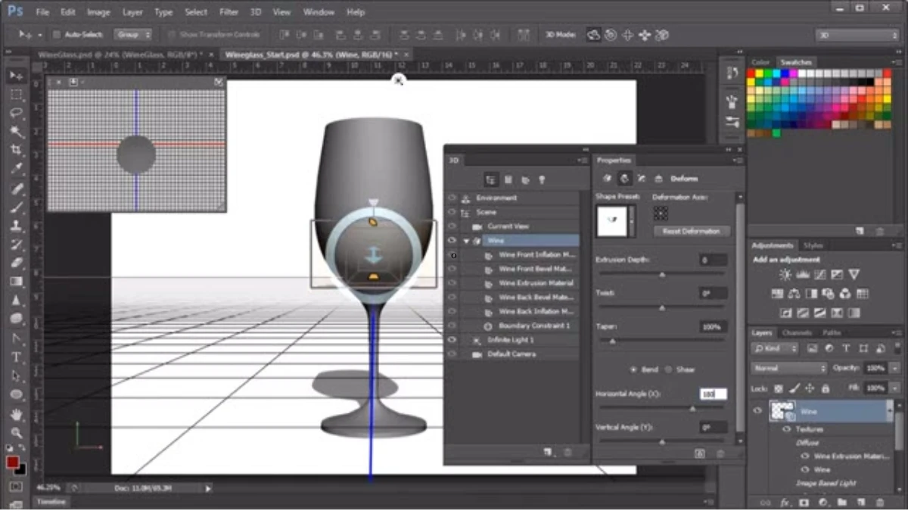This screenshot has height=511, width=908.
Task: Open the Coordinates icon in Properties panel
Action: (x=658, y=179)
